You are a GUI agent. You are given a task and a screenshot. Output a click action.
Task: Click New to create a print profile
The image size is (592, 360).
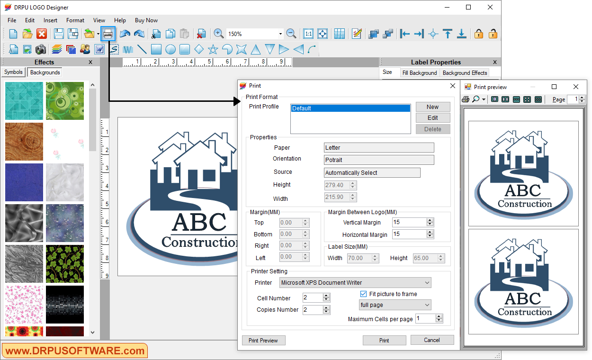click(x=432, y=107)
